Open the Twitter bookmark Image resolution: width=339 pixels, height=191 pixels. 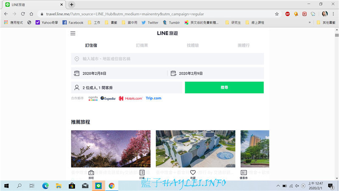(x=150, y=22)
